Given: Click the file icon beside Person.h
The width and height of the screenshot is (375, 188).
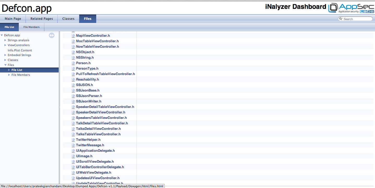Looking at the screenshot, I should [73, 63].
